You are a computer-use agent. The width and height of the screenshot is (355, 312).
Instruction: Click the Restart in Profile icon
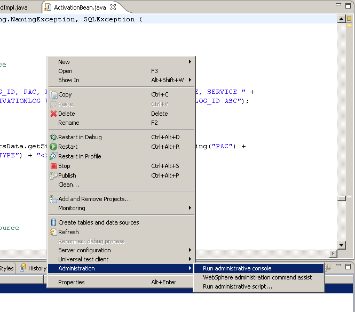[53, 156]
